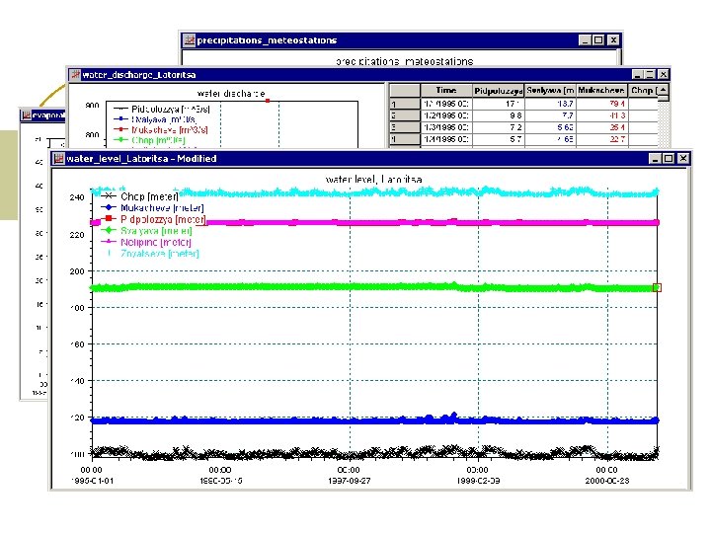Click the Pidpolozzya [m^3/s] legend entry in discharge chart
Image resolution: width=711 pixels, height=533 pixels.
[x=161, y=109]
